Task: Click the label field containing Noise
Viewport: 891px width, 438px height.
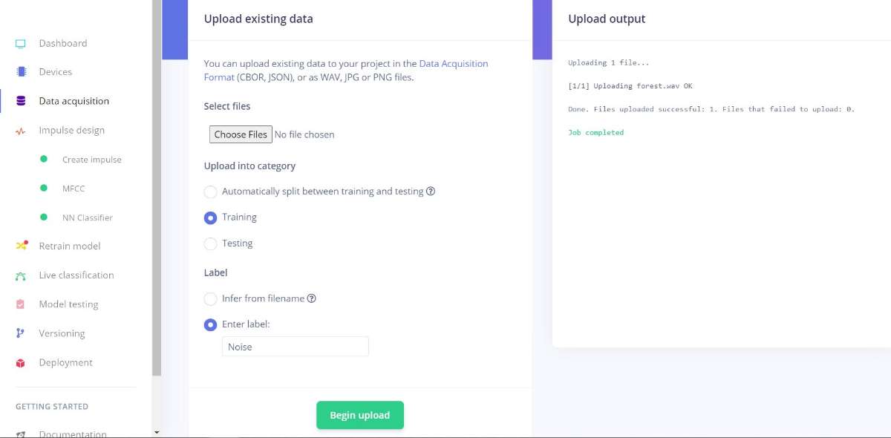Action: [296, 347]
